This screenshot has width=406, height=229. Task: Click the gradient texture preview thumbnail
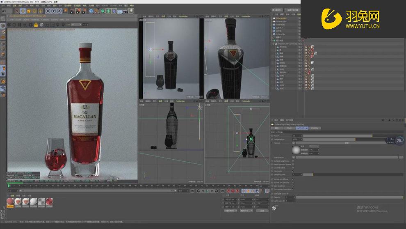[296, 150]
